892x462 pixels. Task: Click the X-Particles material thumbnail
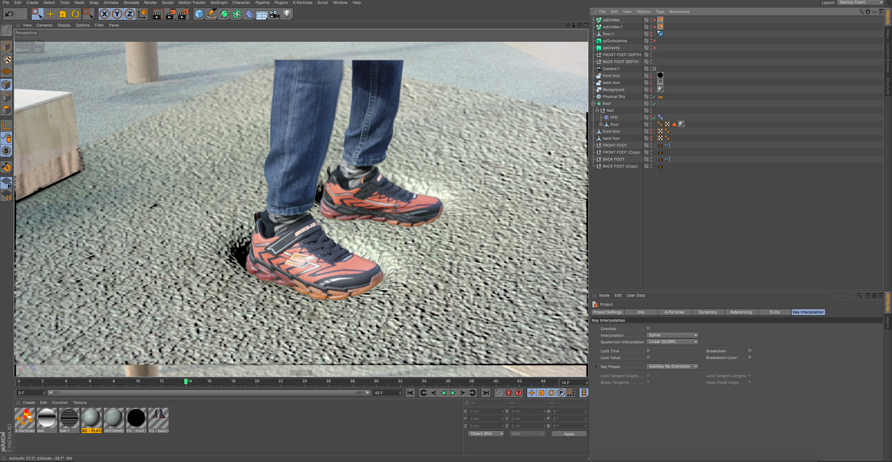(25, 420)
